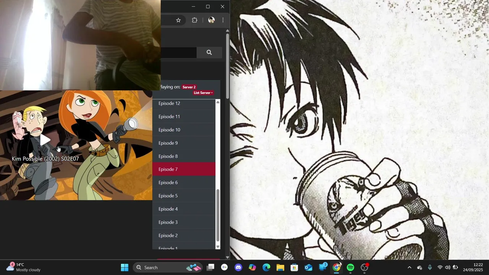Show hidden system tray icons
The height and width of the screenshot is (275, 489).
click(x=409, y=267)
